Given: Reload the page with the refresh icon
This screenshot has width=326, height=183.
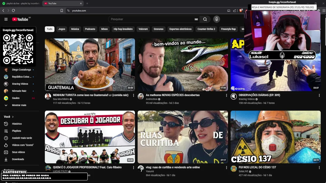Looking at the screenshot, I should click(13, 11).
